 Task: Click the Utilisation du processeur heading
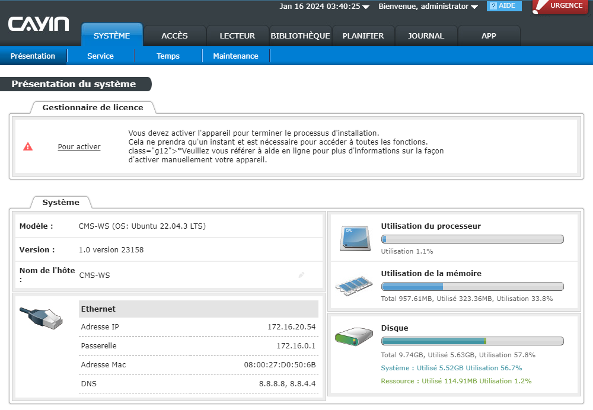point(431,226)
